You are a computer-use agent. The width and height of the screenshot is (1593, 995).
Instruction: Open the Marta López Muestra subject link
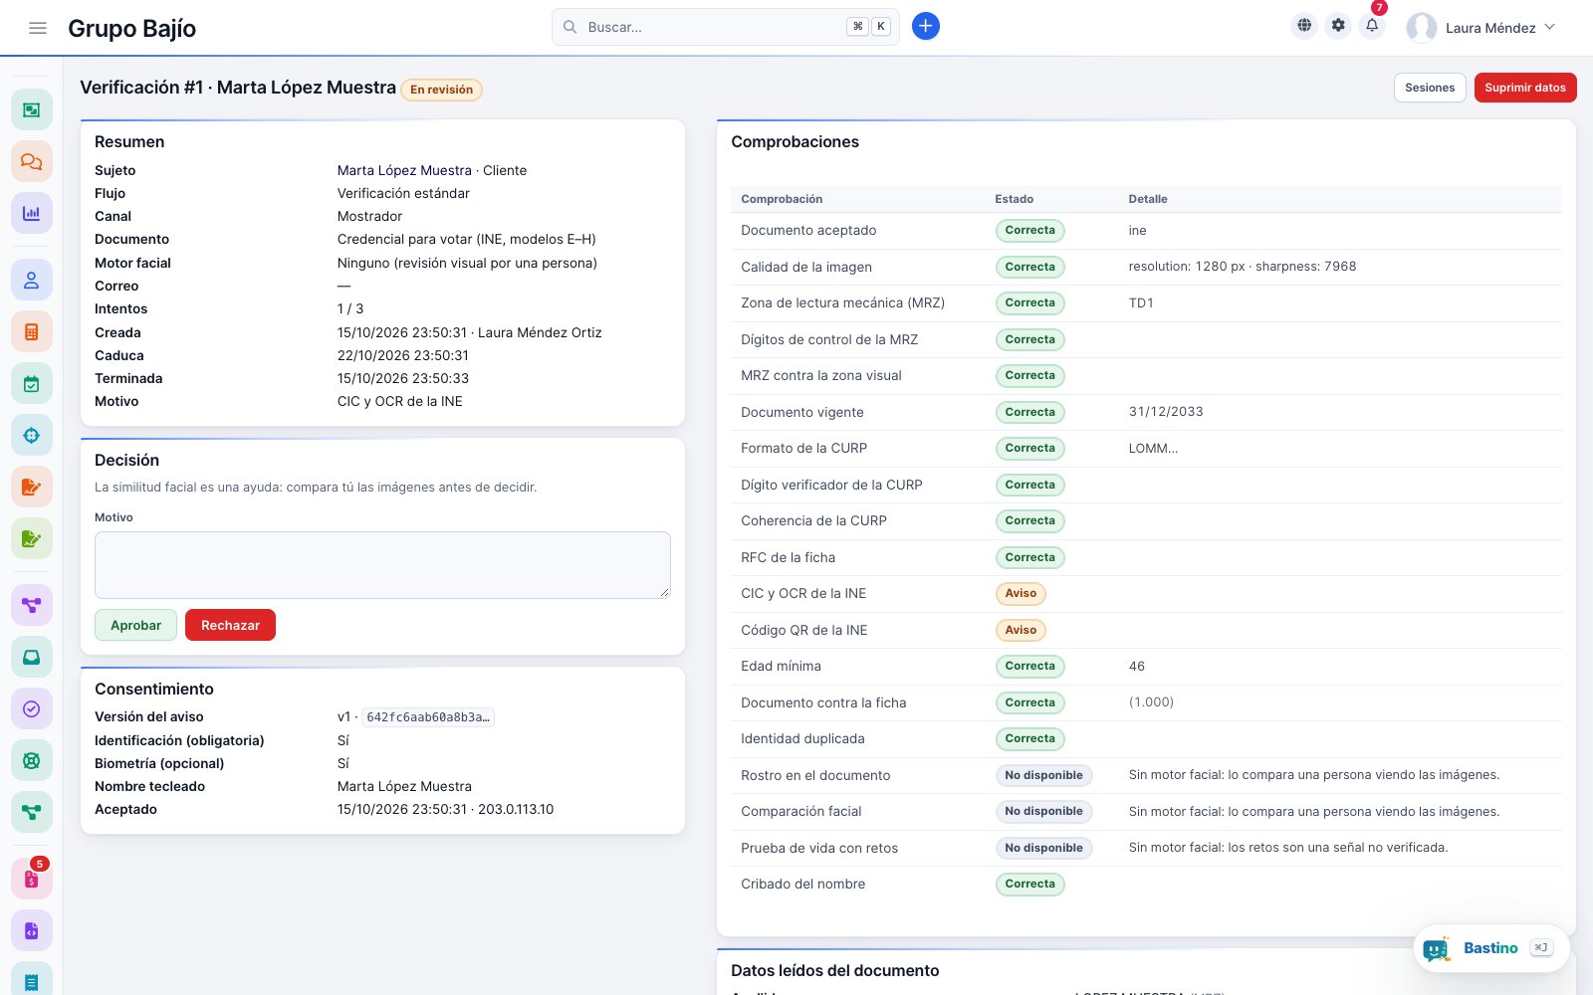404,170
